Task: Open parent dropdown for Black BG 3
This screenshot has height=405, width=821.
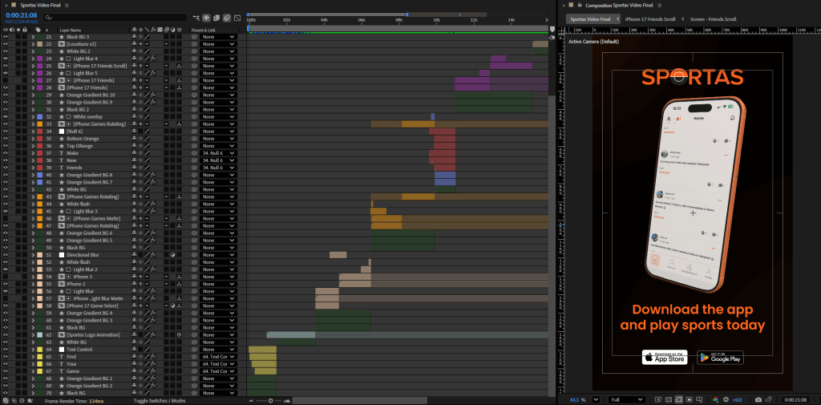Action: [218, 37]
